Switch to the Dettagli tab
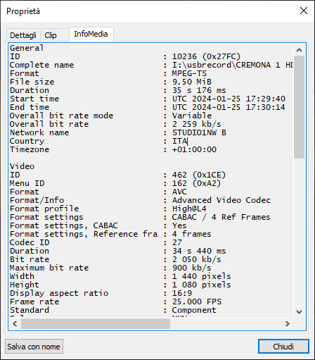This screenshot has width=315, height=360. coord(23,35)
